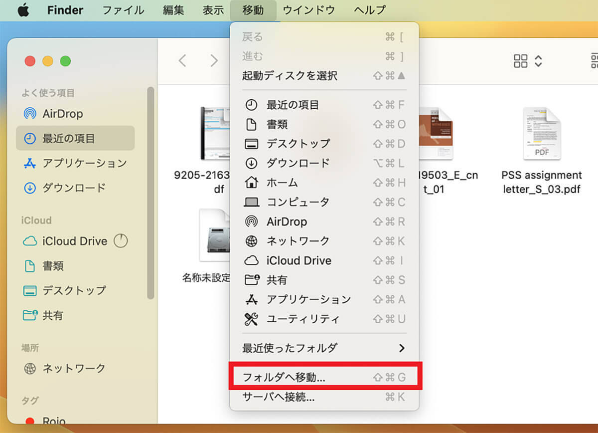Open the ウインドウ menu

[309, 10]
